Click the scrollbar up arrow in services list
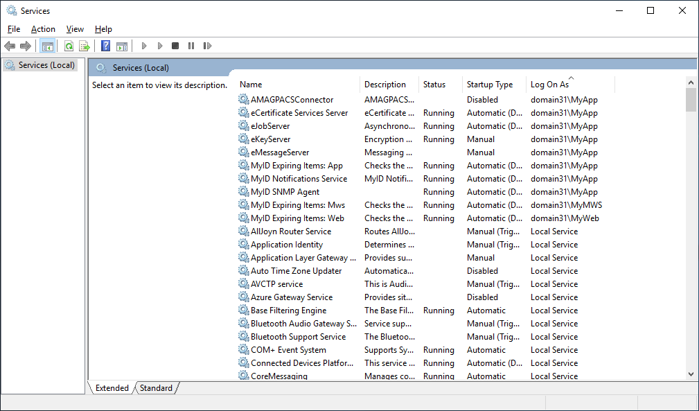This screenshot has width=699, height=411. coord(691,82)
